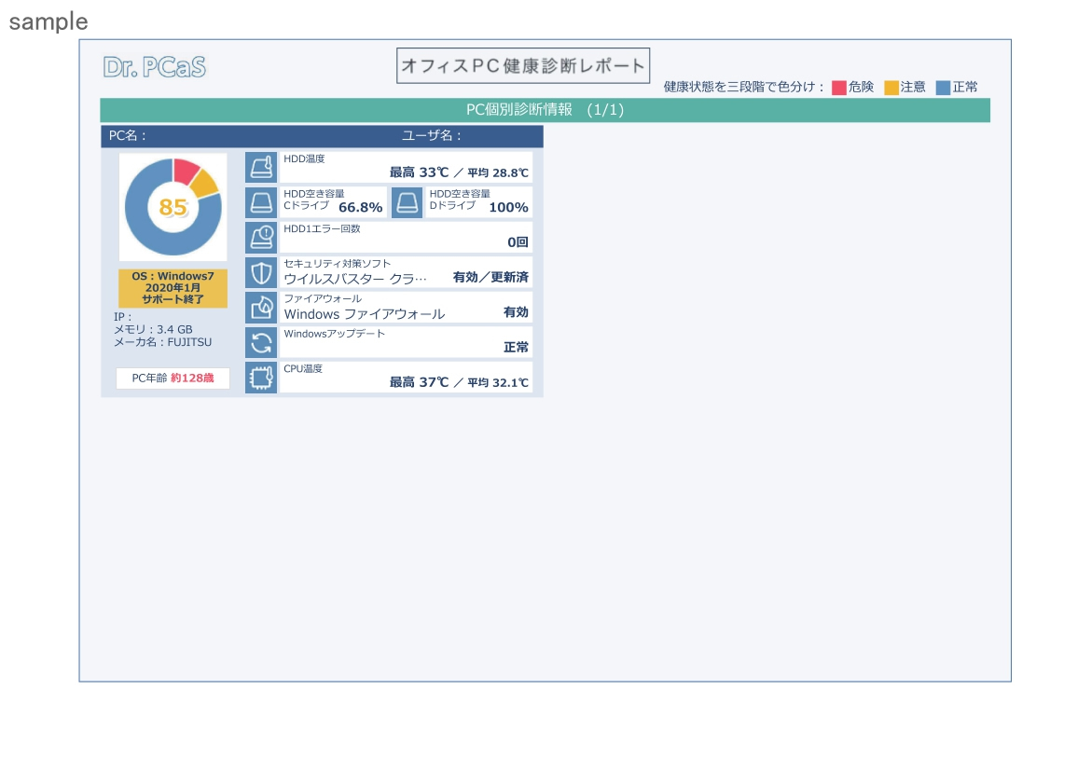Image resolution: width=1091 pixels, height=771 pixels.
Task: Click the HDD temperature thermometer icon
Action: pyautogui.click(x=261, y=168)
